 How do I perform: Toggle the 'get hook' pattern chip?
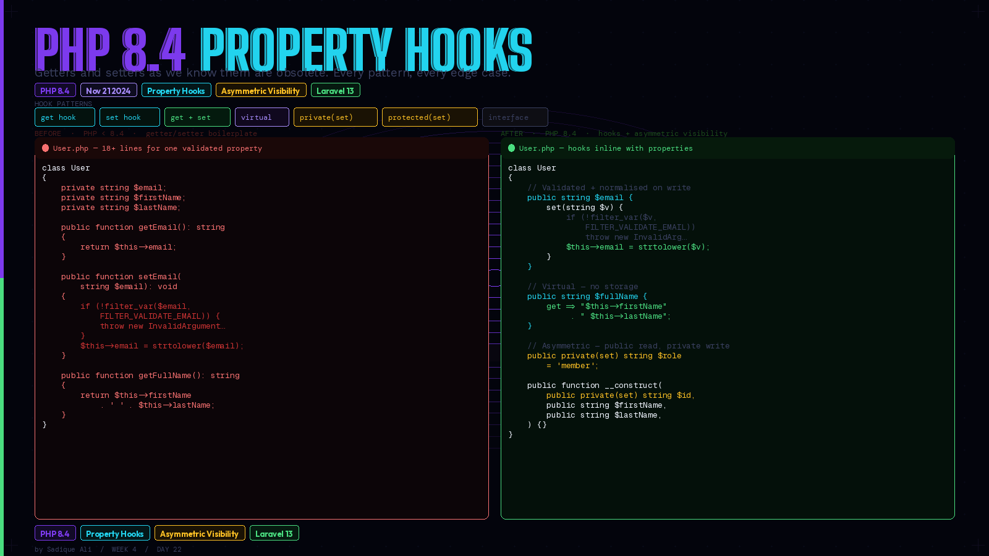coord(64,117)
